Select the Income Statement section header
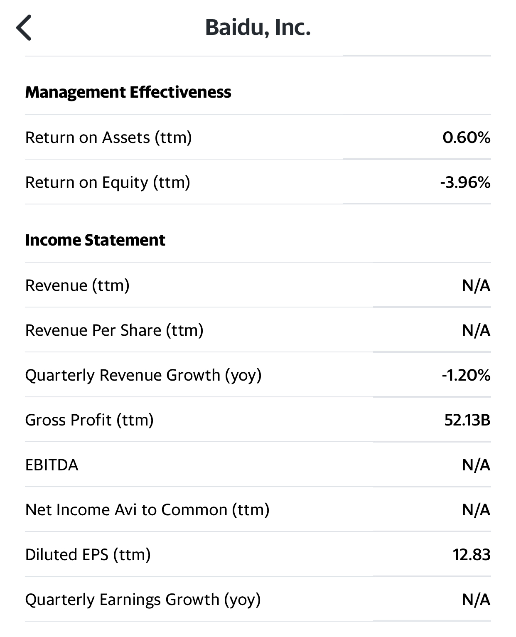516x637 pixels. pos(95,240)
